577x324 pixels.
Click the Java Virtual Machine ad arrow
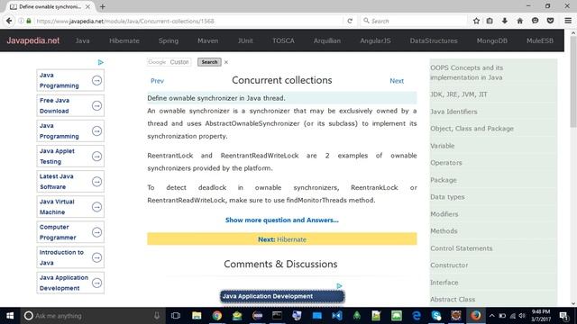96,207
